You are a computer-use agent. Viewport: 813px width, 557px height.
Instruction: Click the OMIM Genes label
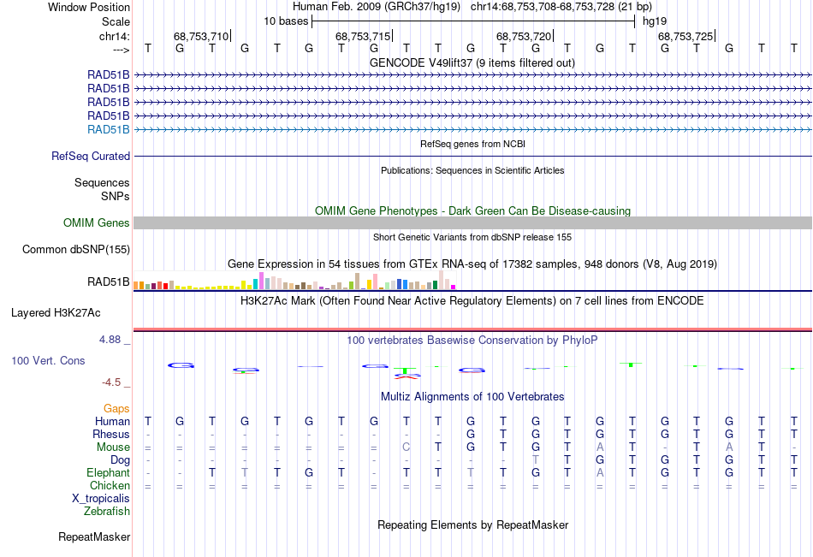[x=96, y=223]
